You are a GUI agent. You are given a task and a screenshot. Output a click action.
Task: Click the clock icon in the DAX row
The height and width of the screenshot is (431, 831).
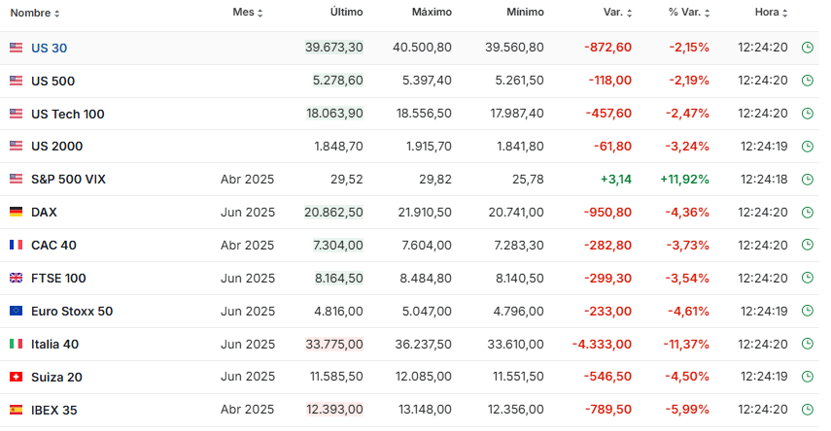point(807,213)
